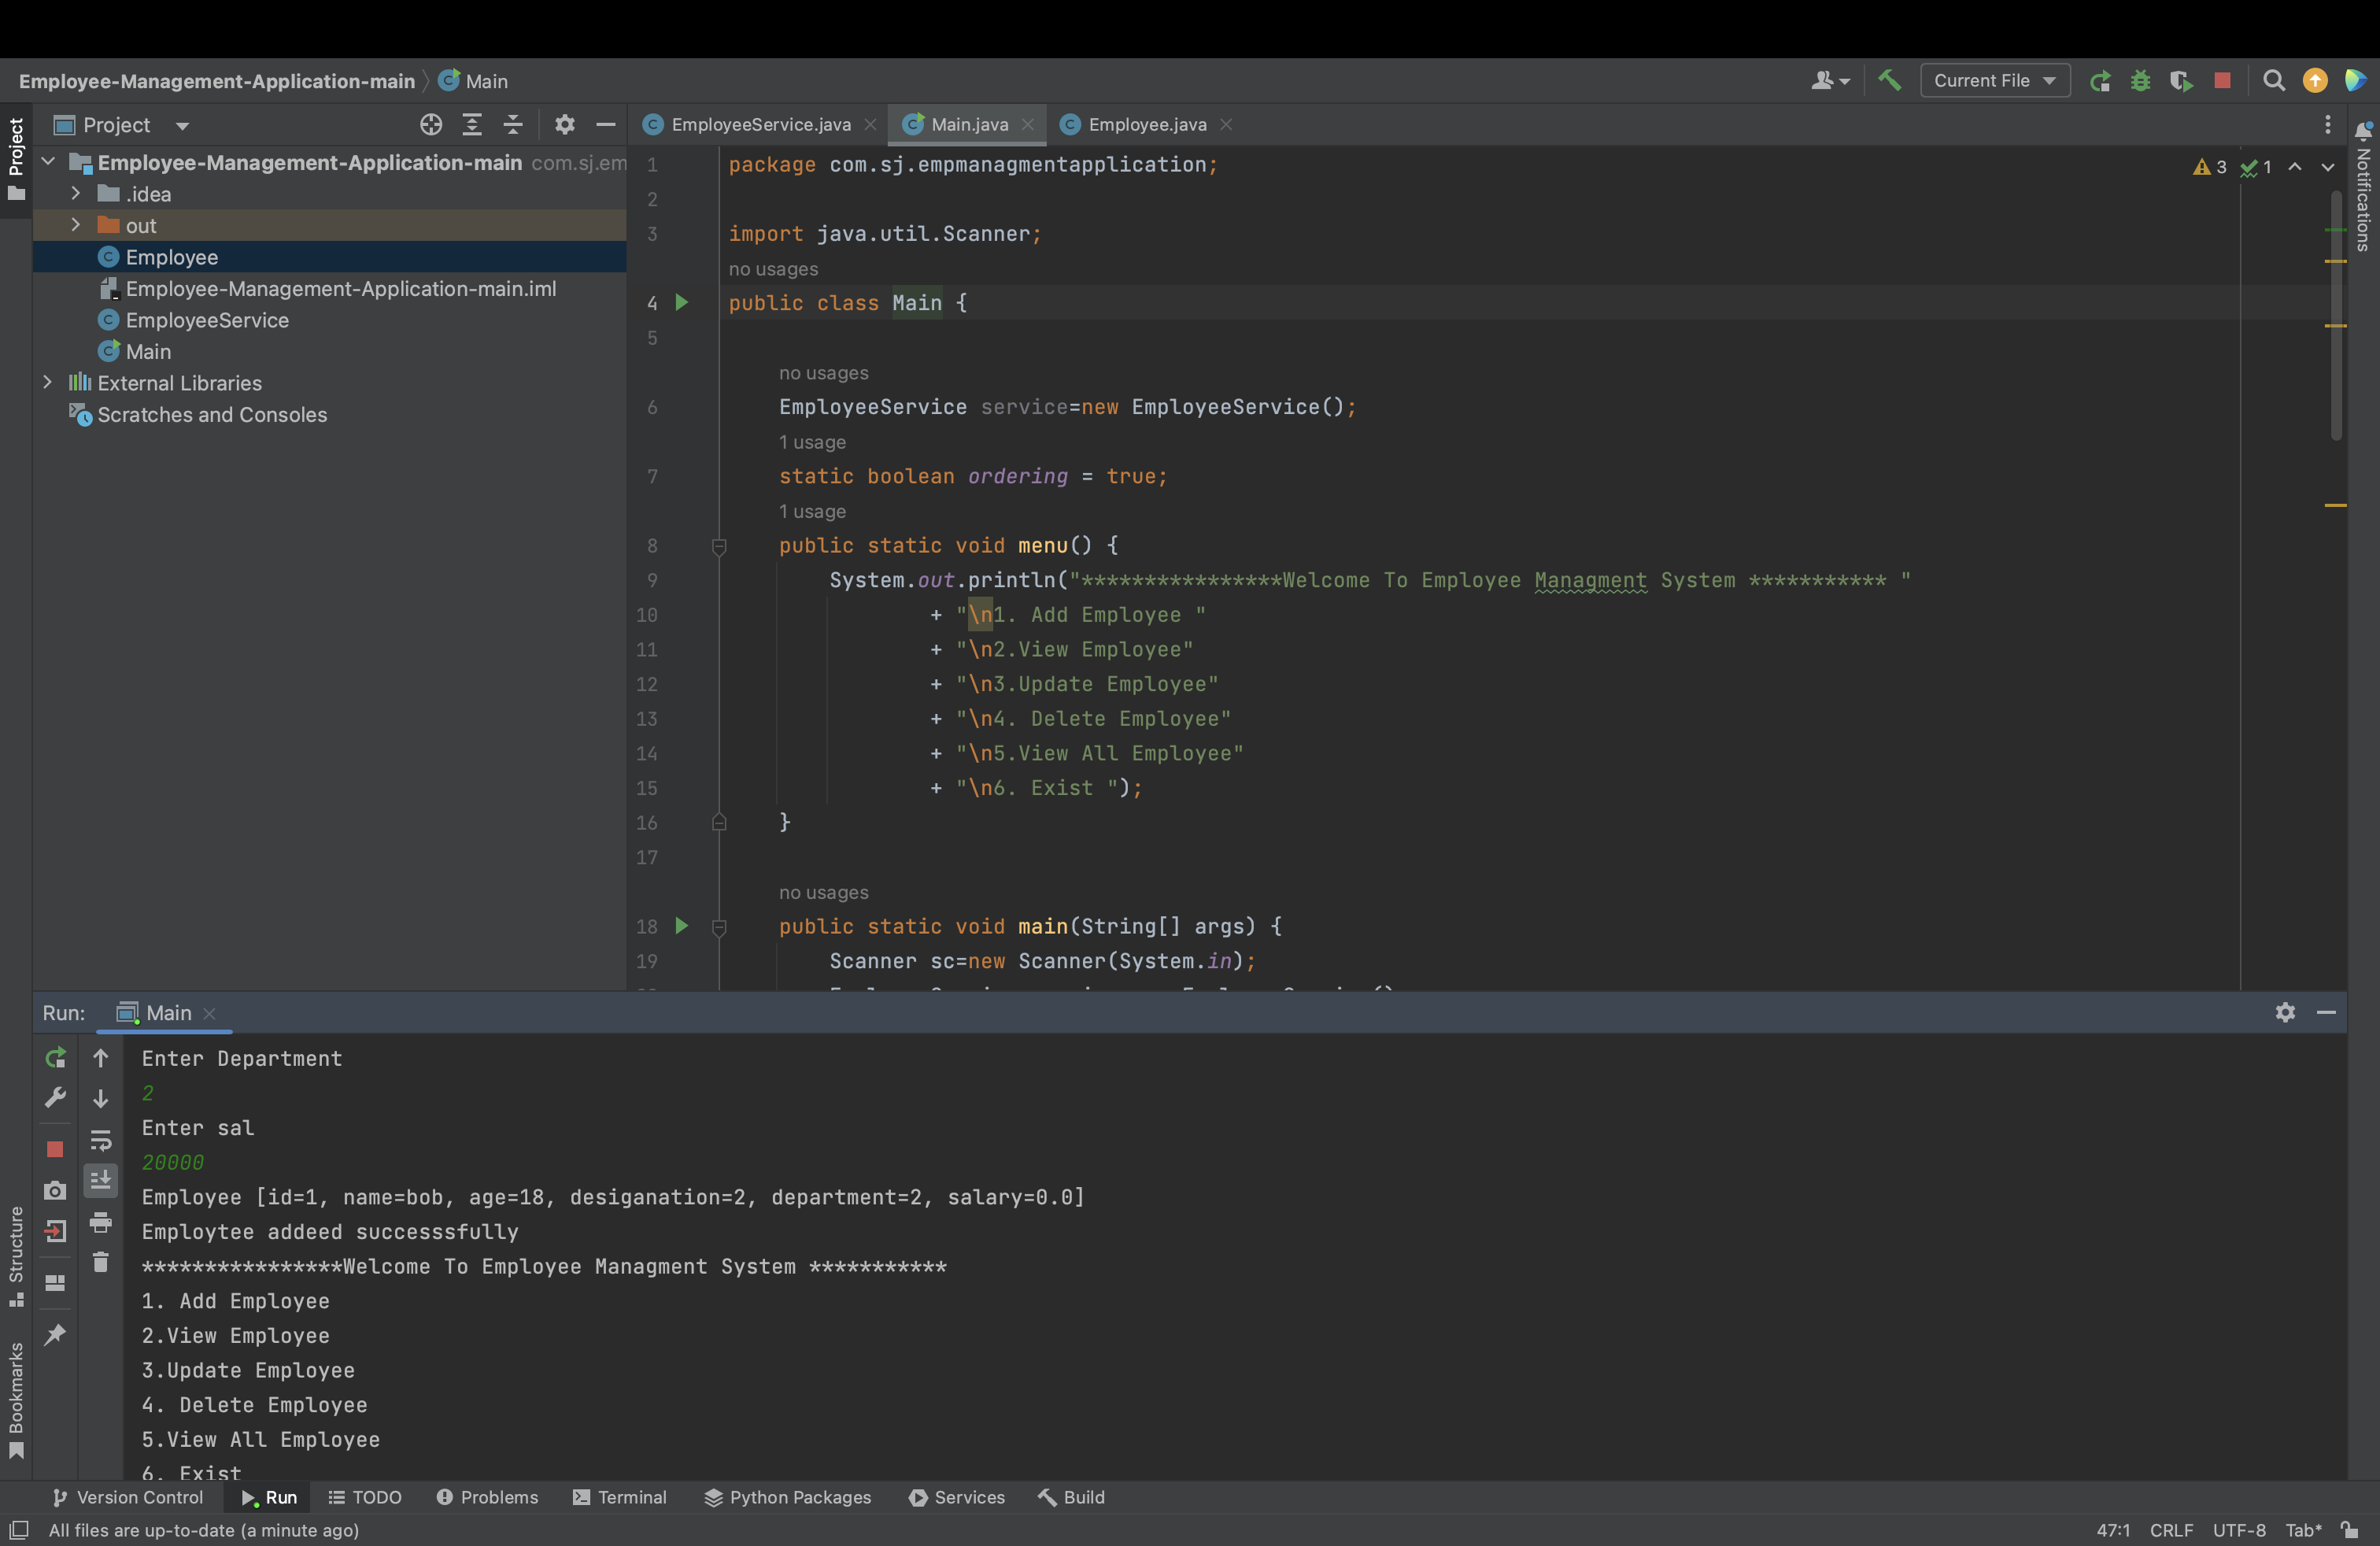The width and height of the screenshot is (2380, 1546).
Task: Switch to the EmployeeService.java editor tab
Action: pyautogui.click(x=760, y=125)
